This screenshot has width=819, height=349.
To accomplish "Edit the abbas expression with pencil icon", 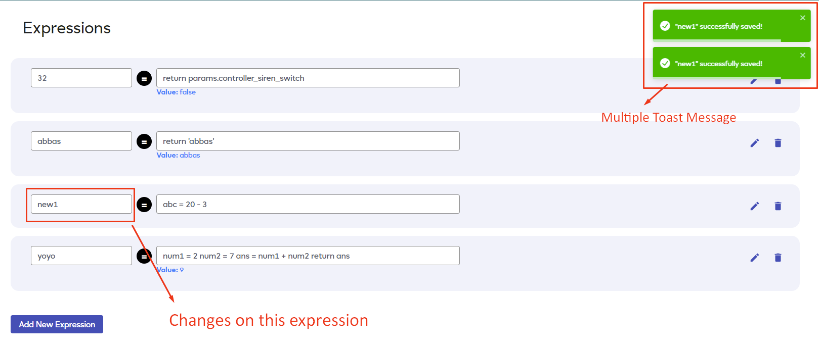I will 754,143.
